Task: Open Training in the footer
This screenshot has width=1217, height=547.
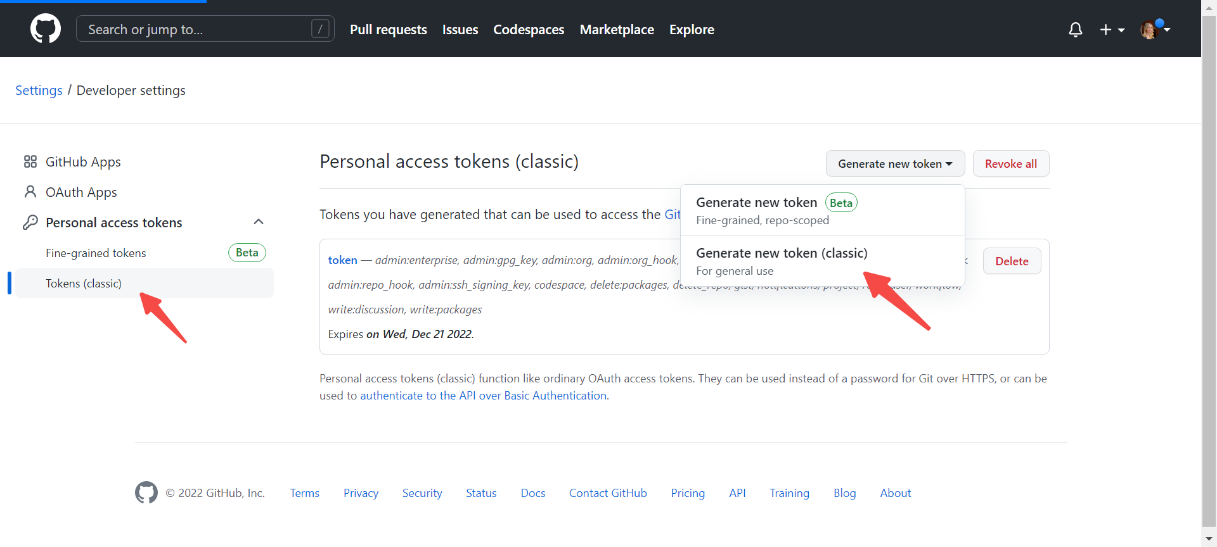Action: pos(789,493)
